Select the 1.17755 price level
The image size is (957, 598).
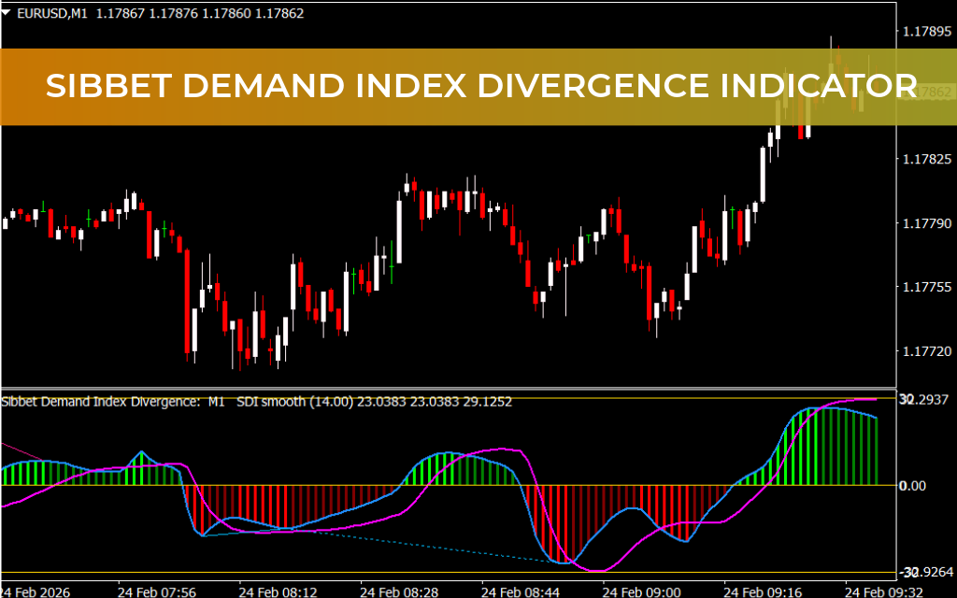[x=928, y=285]
